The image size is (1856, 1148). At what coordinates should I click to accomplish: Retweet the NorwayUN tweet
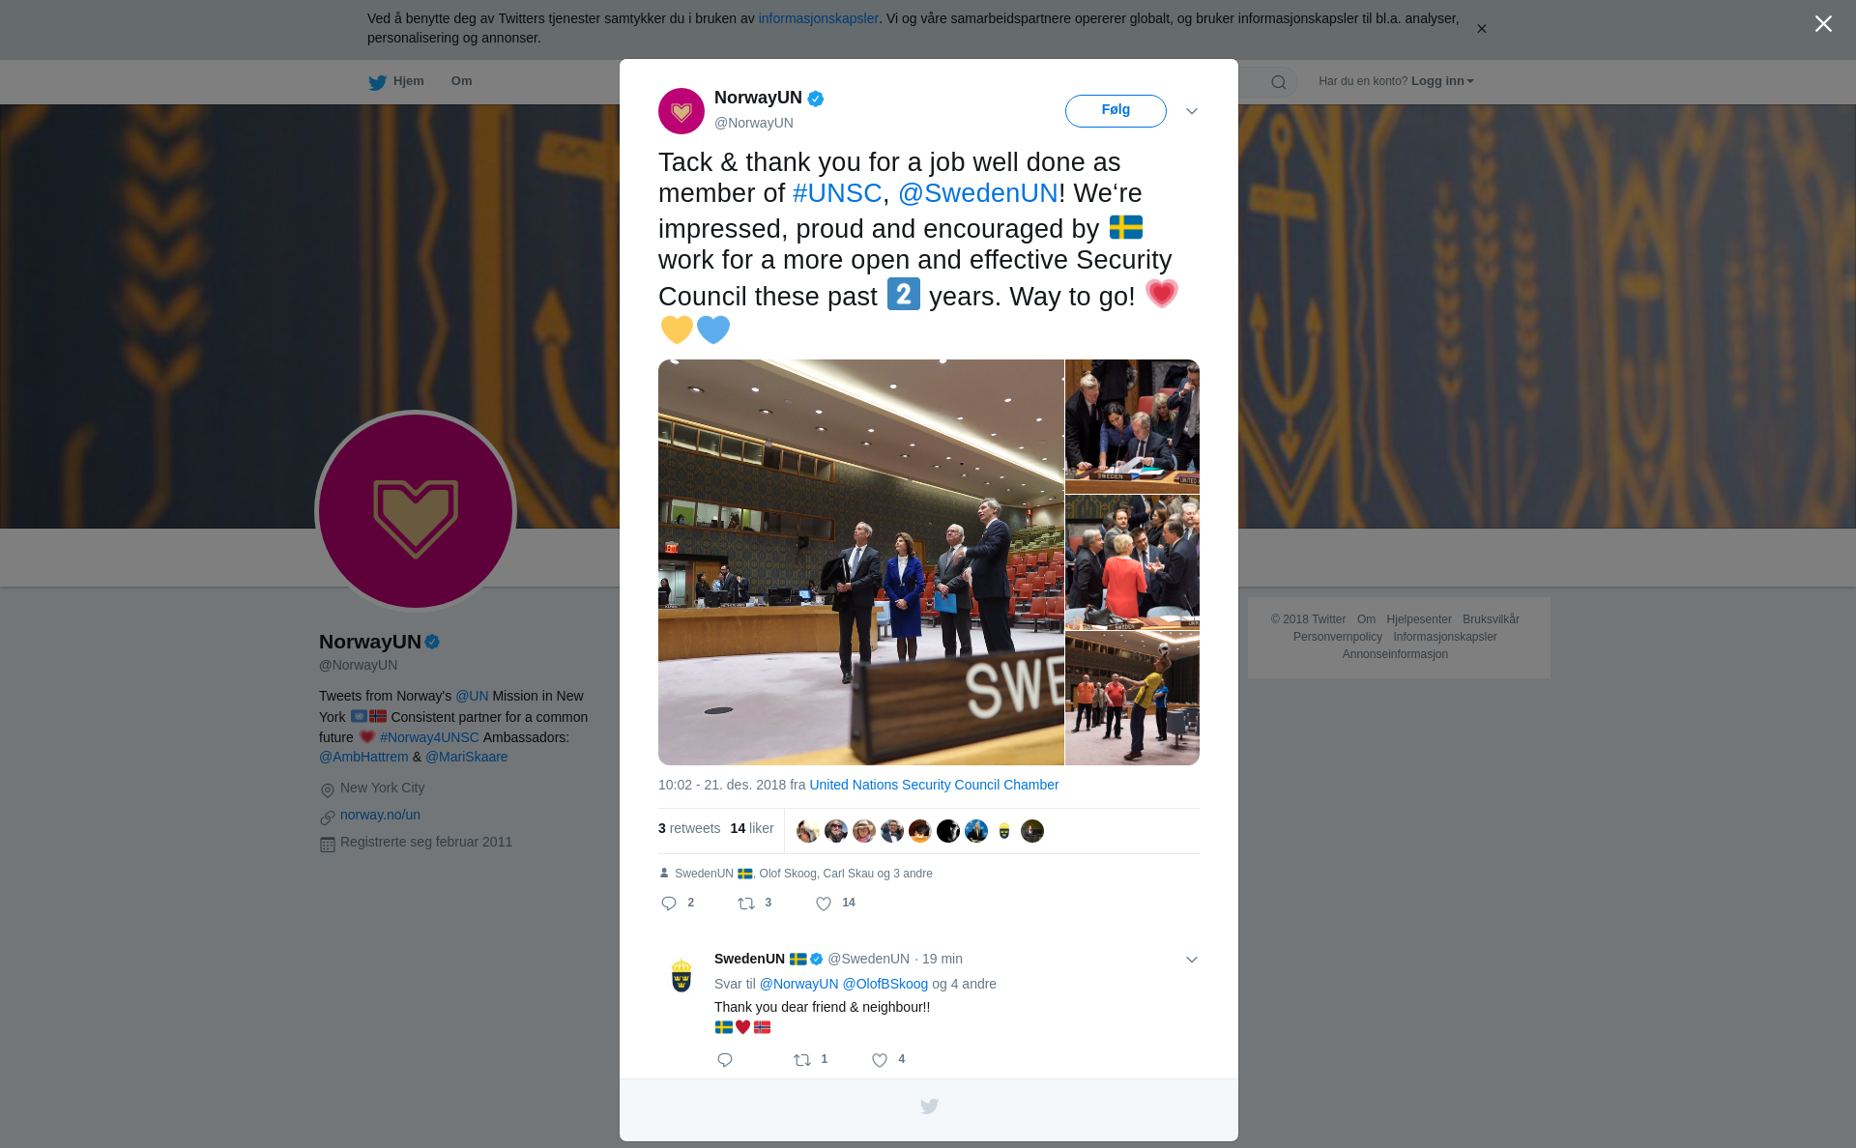point(746,904)
